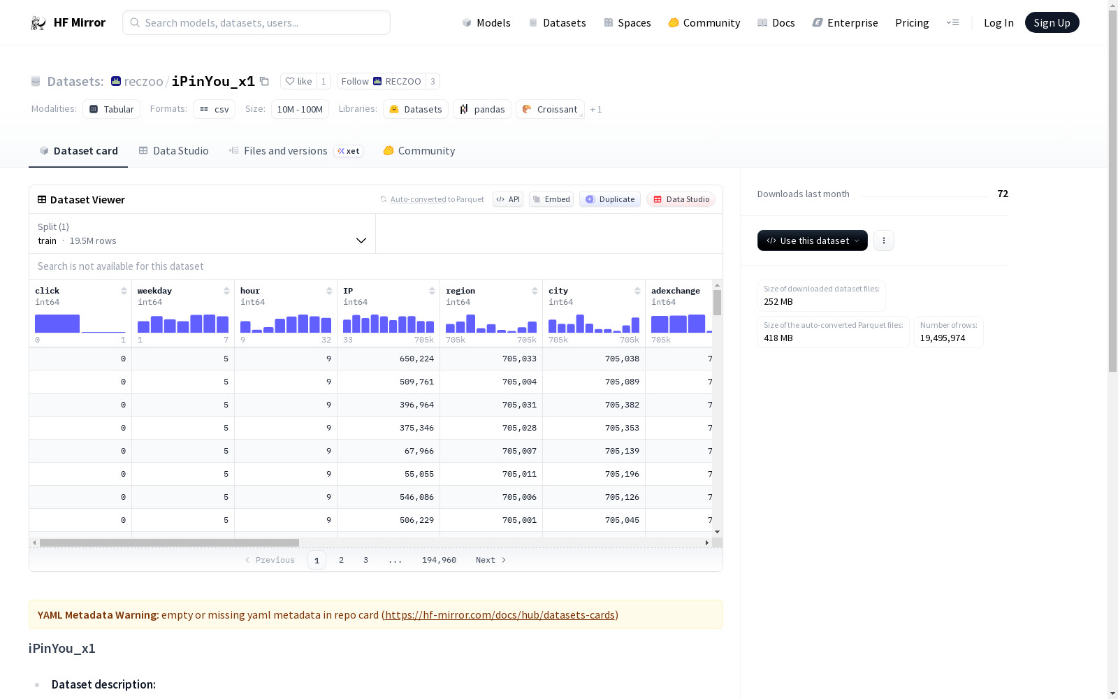Click the Previous page button
Image resolution: width=1118 pixels, height=699 pixels.
[270, 560]
